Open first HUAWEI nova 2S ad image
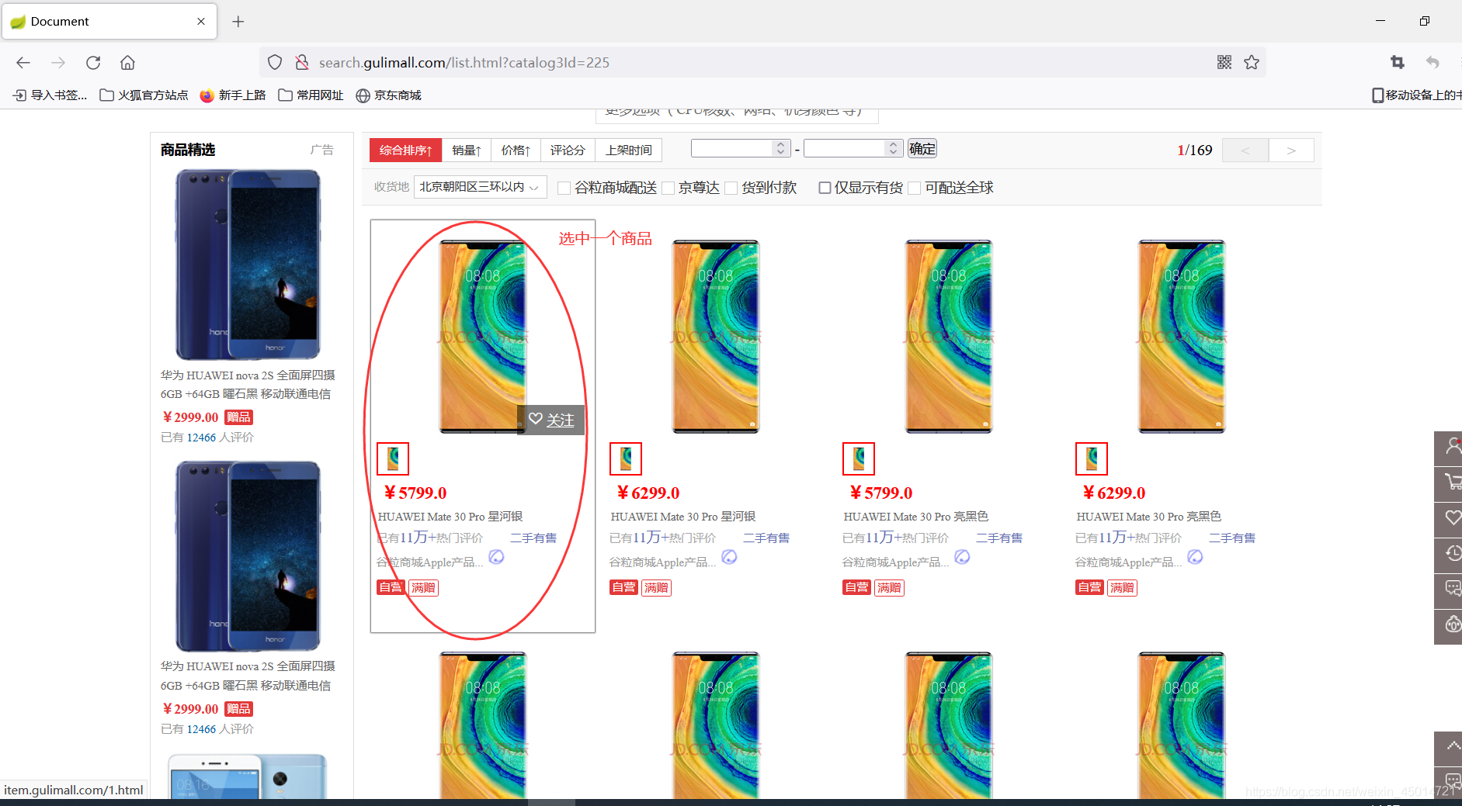Viewport: 1462px width, 806px height. click(x=248, y=265)
